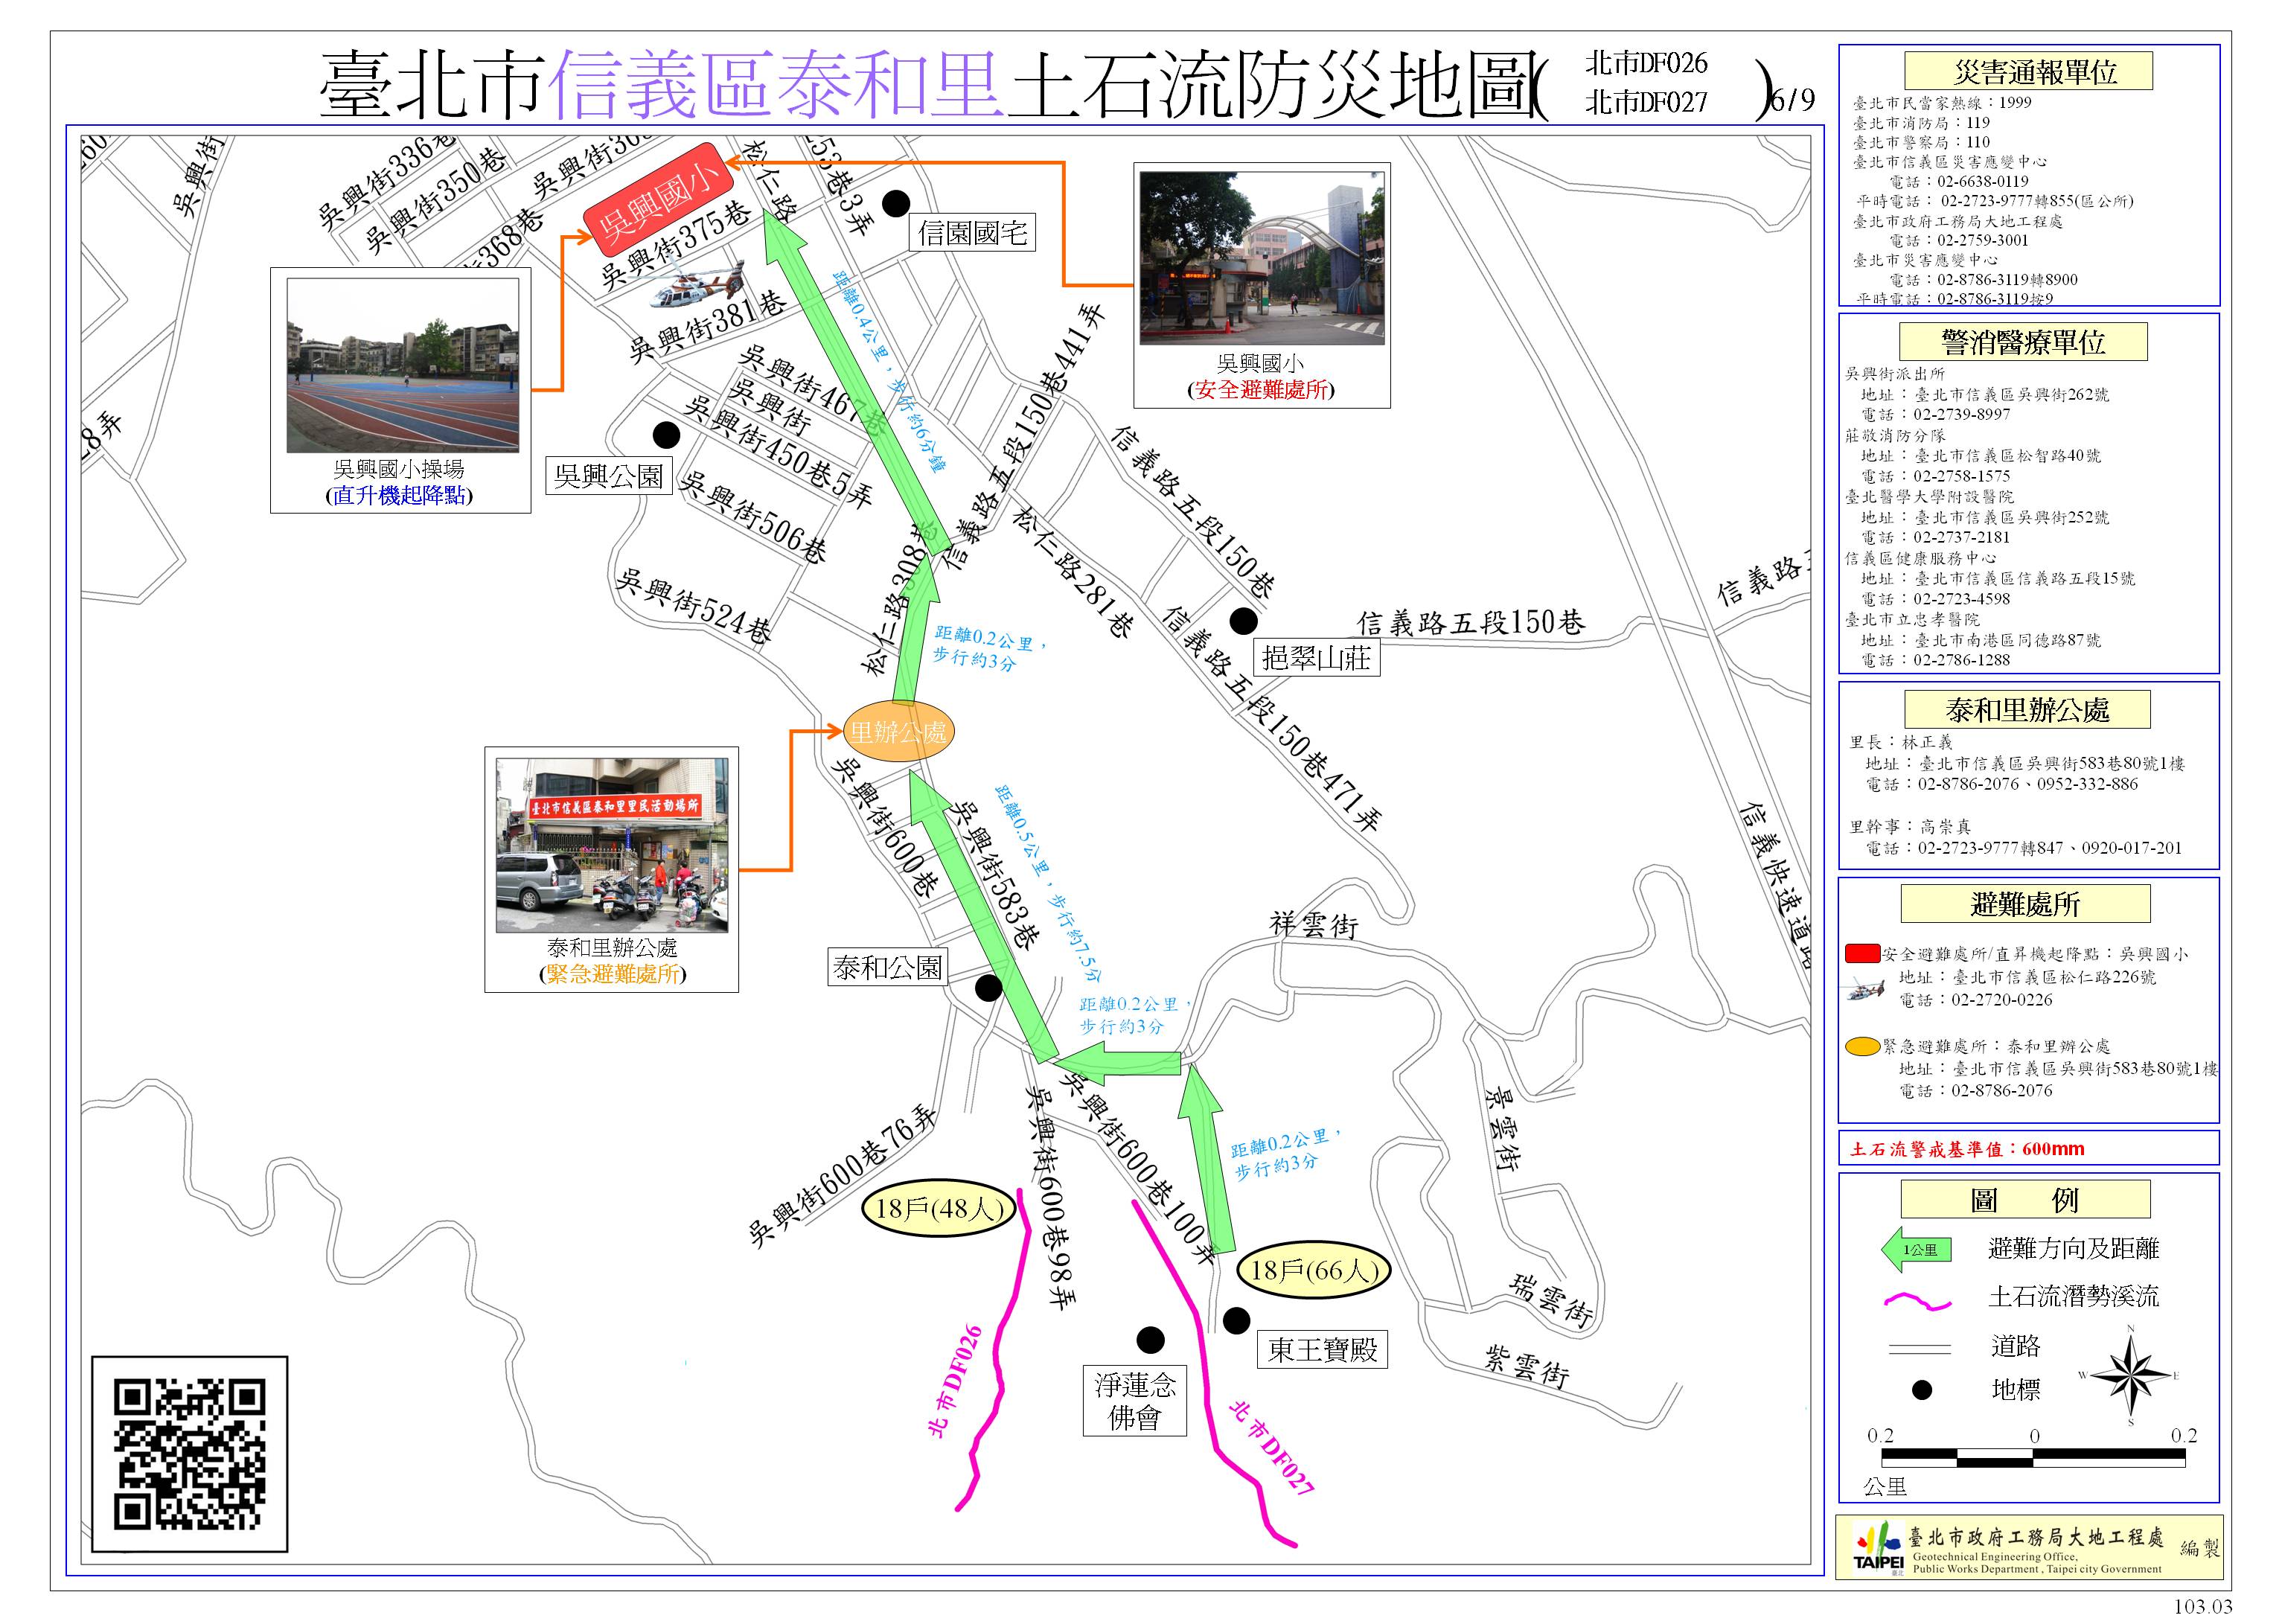The height and width of the screenshot is (1624, 2282).
Task: Click the landmark dot above 信園國宅
Action: pyautogui.click(x=896, y=203)
